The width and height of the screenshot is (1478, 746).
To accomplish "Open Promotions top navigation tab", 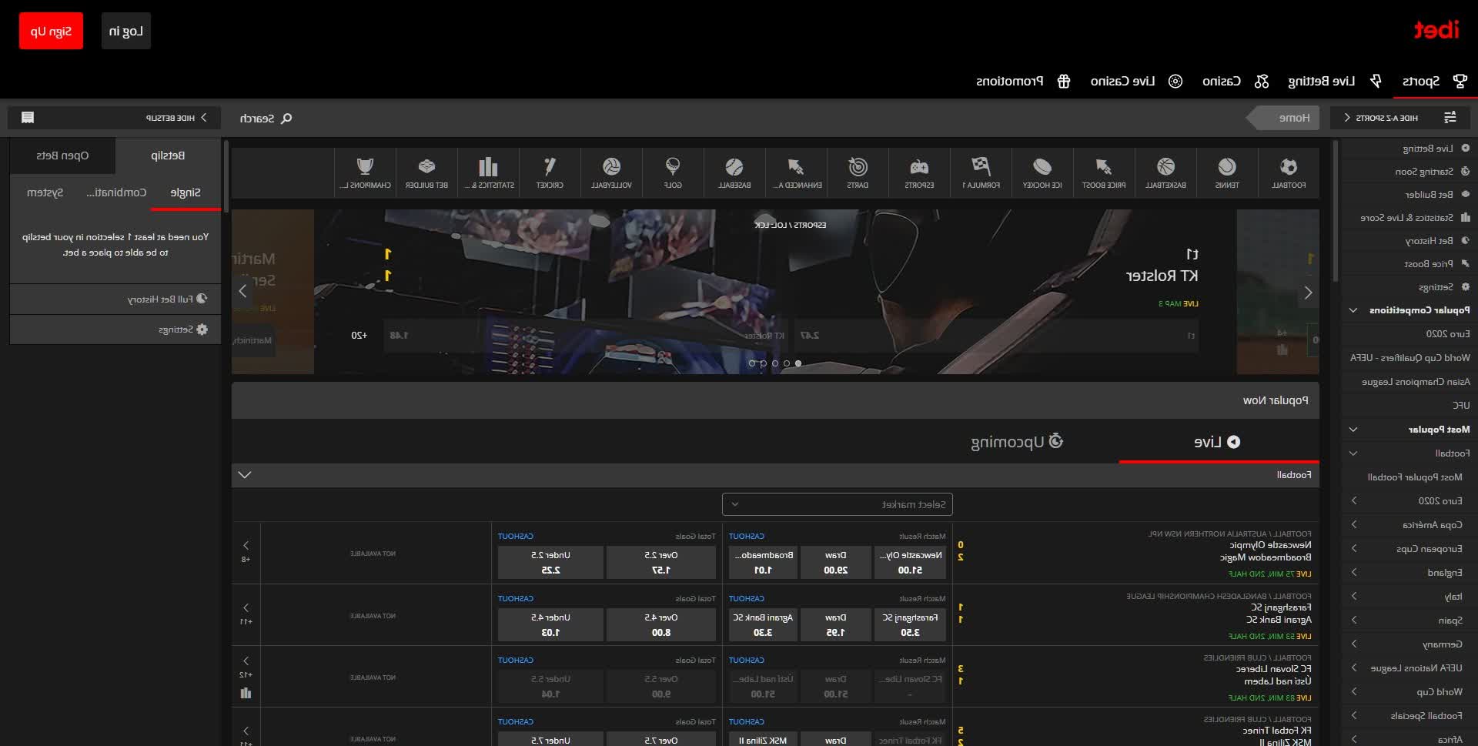I will tap(1023, 82).
